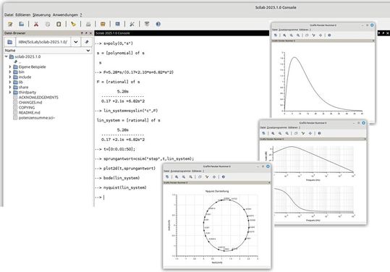Paste with the clipboard toolbar icon
This screenshot has width=390, height=272.
pyautogui.click(x=59, y=24)
